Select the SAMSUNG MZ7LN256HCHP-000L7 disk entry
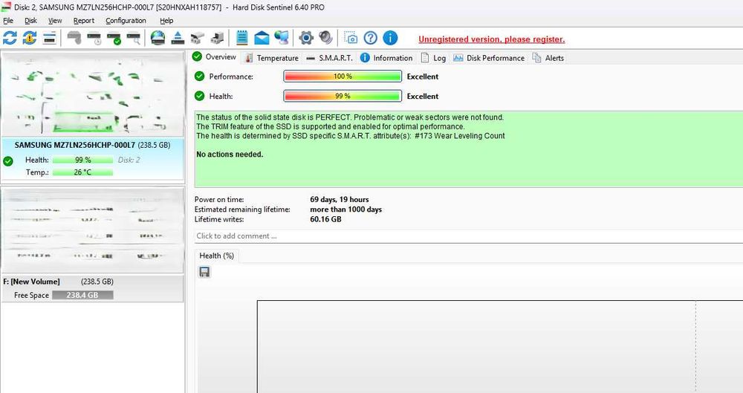This screenshot has width=743, height=393. [x=92, y=159]
